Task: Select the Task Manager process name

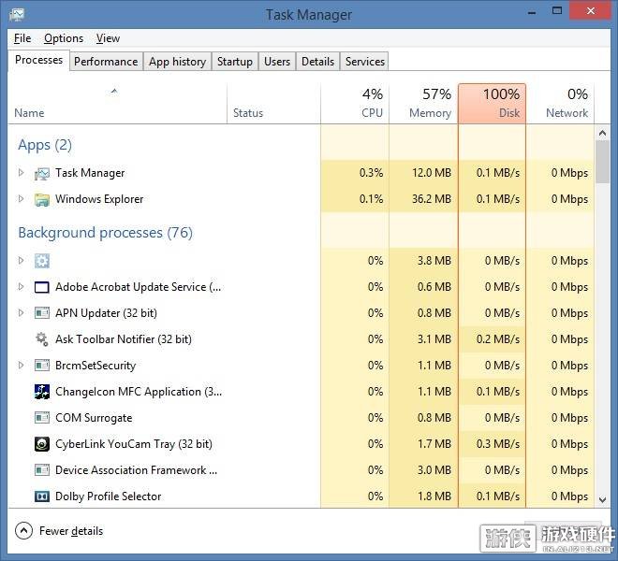Action: click(90, 173)
